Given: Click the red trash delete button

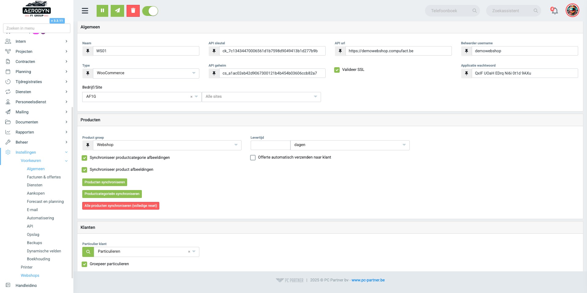Looking at the screenshot, I should 133,11.
